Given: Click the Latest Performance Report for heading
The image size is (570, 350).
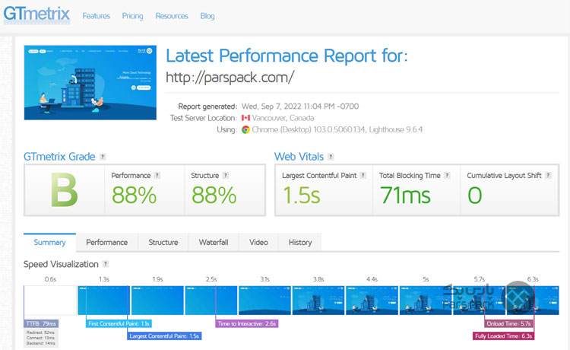Looking at the screenshot, I should pos(287,56).
